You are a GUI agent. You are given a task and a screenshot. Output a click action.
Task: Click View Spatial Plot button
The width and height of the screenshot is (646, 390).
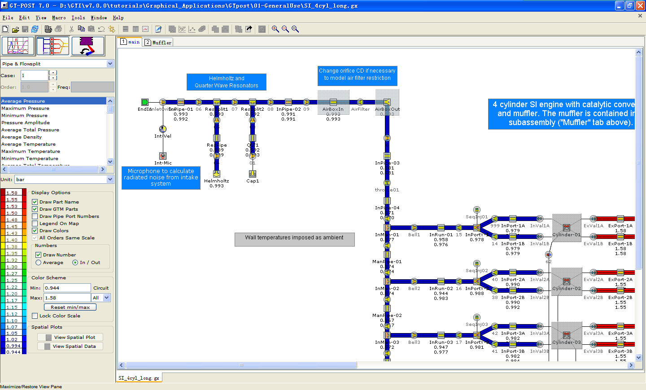pos(70,338)
